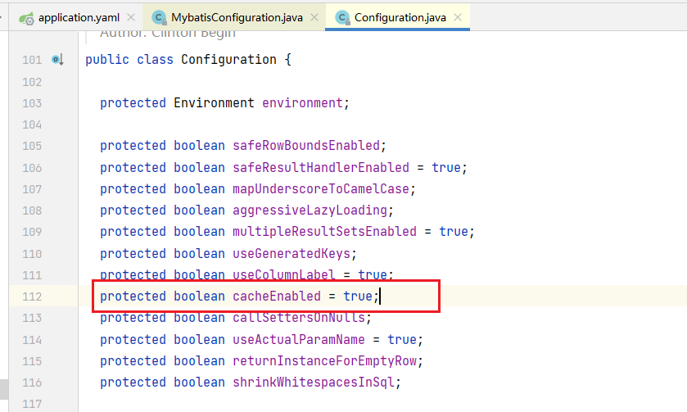Click the Environment type on line 103
This screenshot has width=687, height=412.
tap(214, 103)
